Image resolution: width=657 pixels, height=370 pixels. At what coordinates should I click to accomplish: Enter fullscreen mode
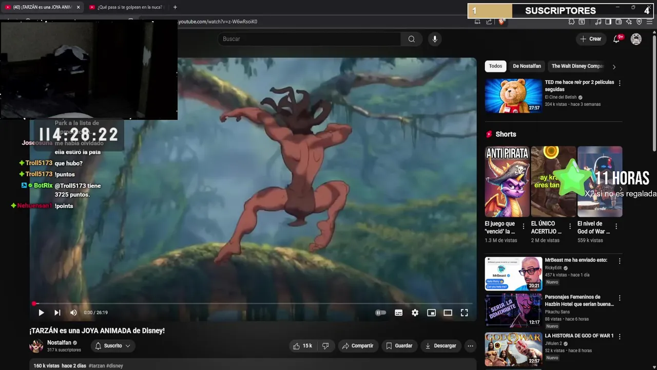click(x=464, y=312)
